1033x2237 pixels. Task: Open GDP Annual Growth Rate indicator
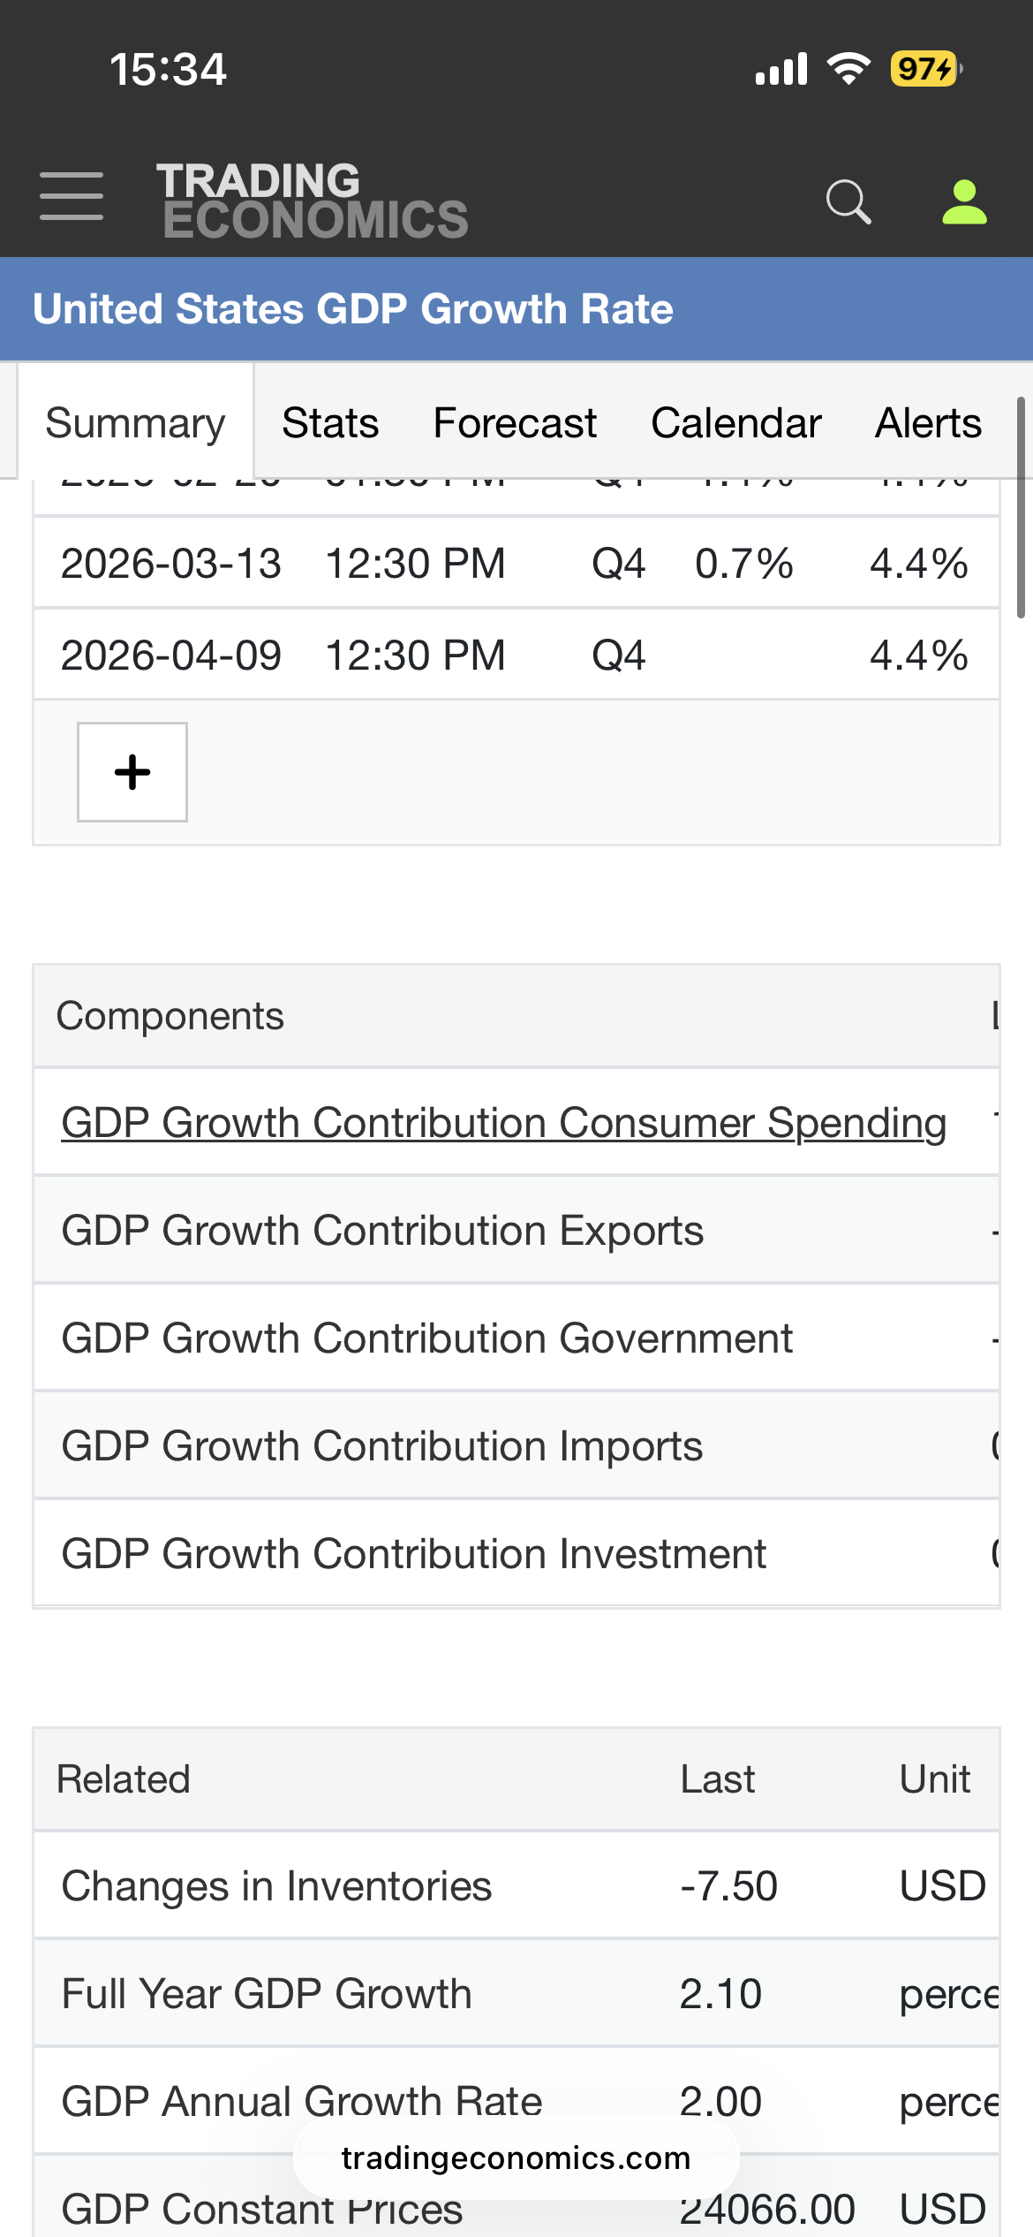click(301, 2101)
